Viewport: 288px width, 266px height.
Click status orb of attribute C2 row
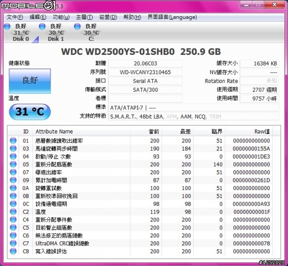click(x=13, y=212)
